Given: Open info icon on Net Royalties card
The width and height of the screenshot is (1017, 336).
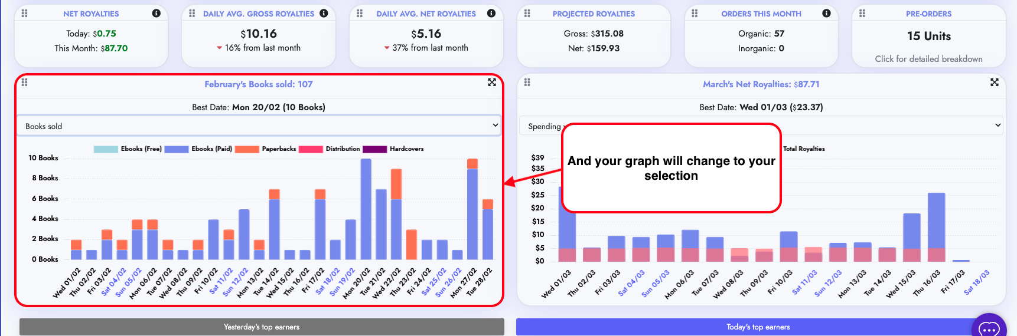Looking at the screenshot, I should tap(156, 13).
